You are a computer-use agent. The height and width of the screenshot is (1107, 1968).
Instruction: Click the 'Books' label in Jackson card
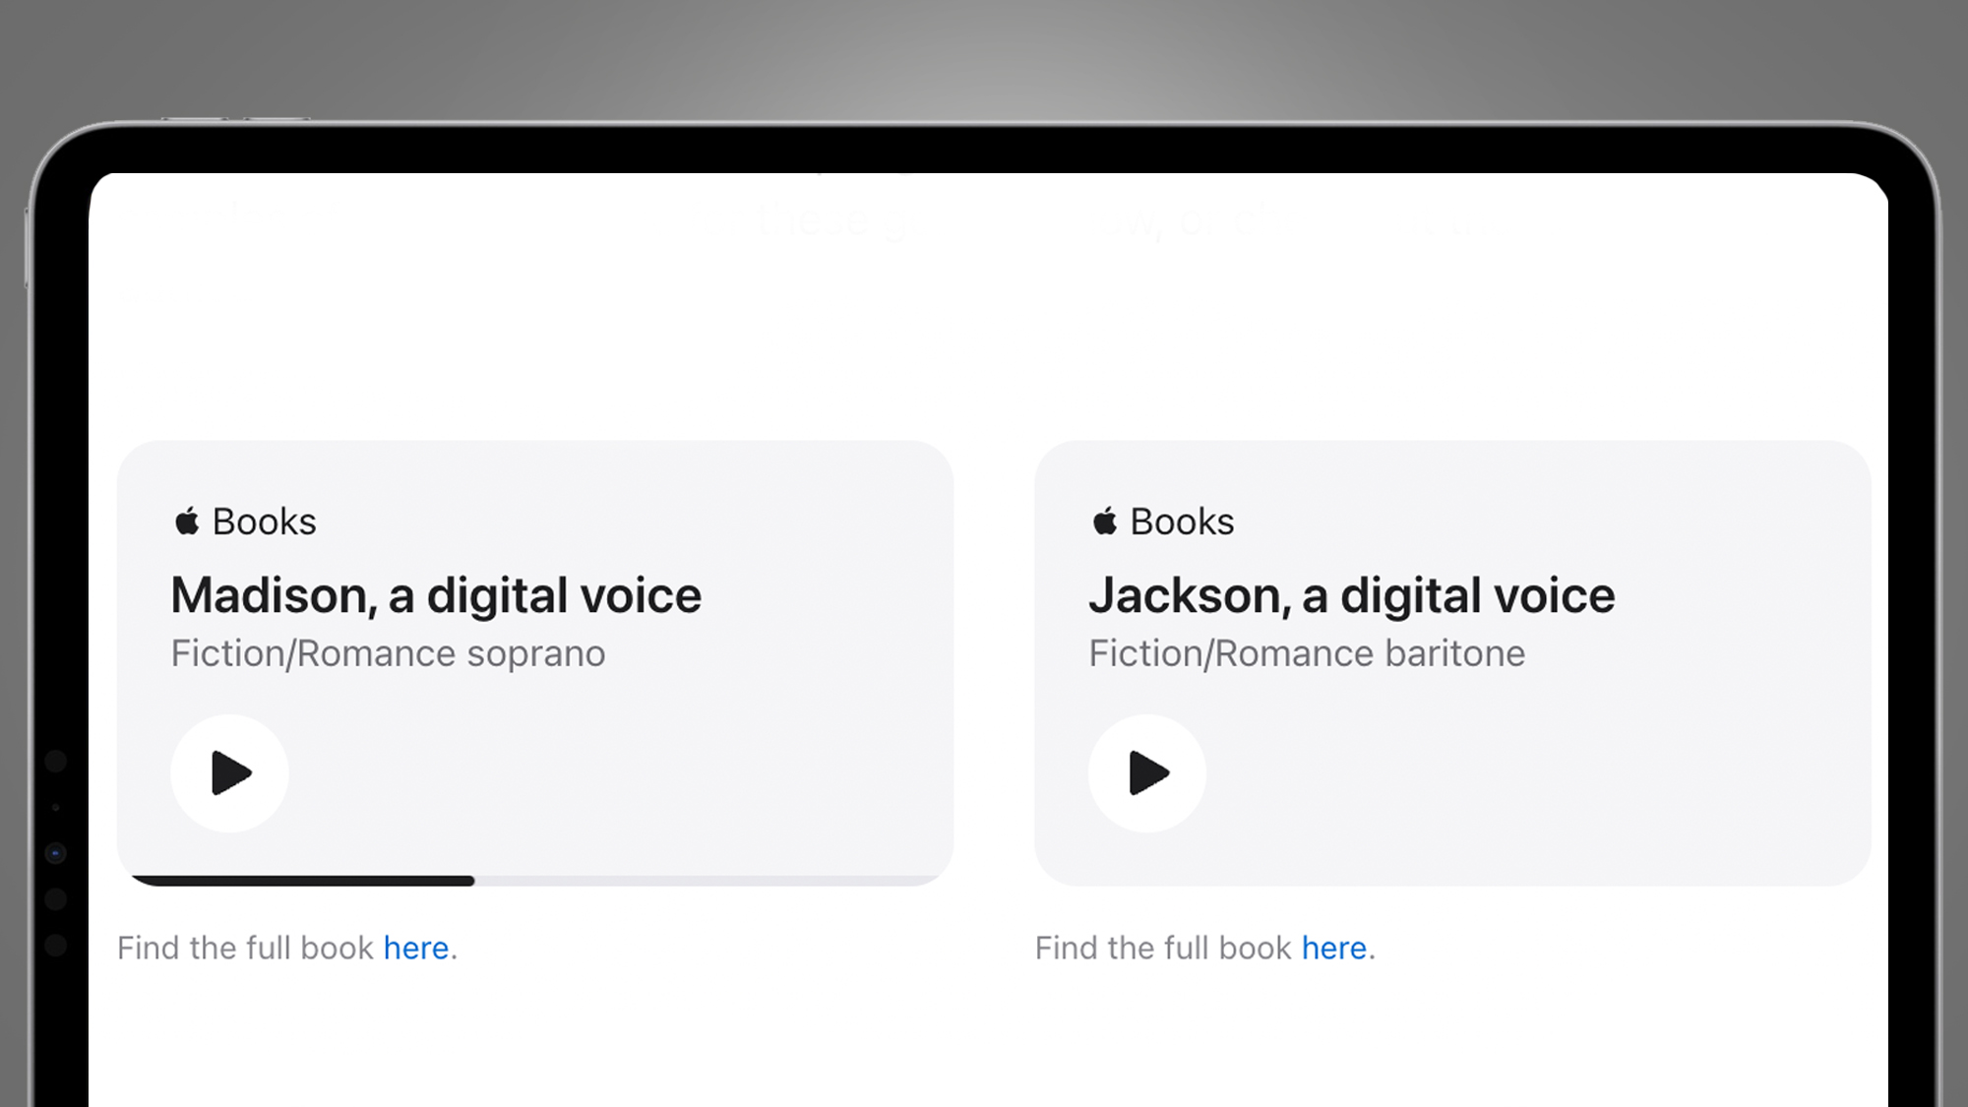1182,522
